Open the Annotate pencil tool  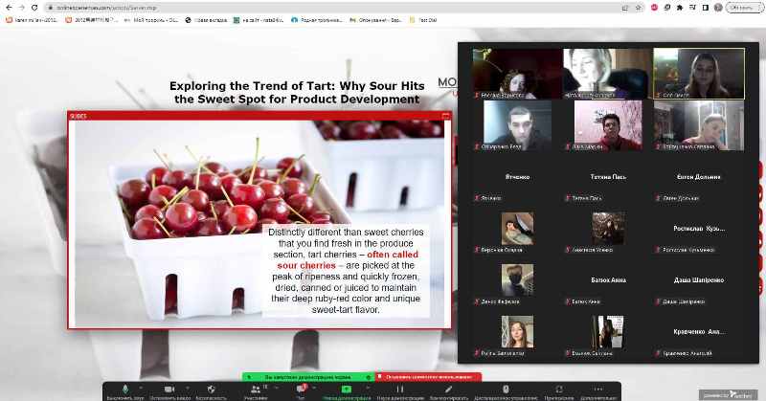(x=449, y=391)
